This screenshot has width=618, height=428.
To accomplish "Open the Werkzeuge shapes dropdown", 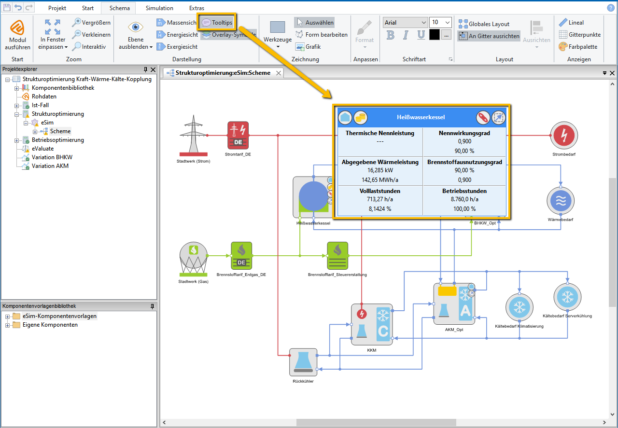I will point(278,35).
